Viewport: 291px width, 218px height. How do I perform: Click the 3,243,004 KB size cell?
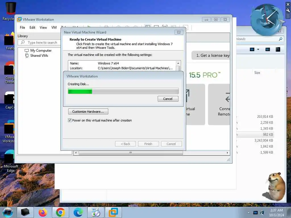[x=264, y=140]
